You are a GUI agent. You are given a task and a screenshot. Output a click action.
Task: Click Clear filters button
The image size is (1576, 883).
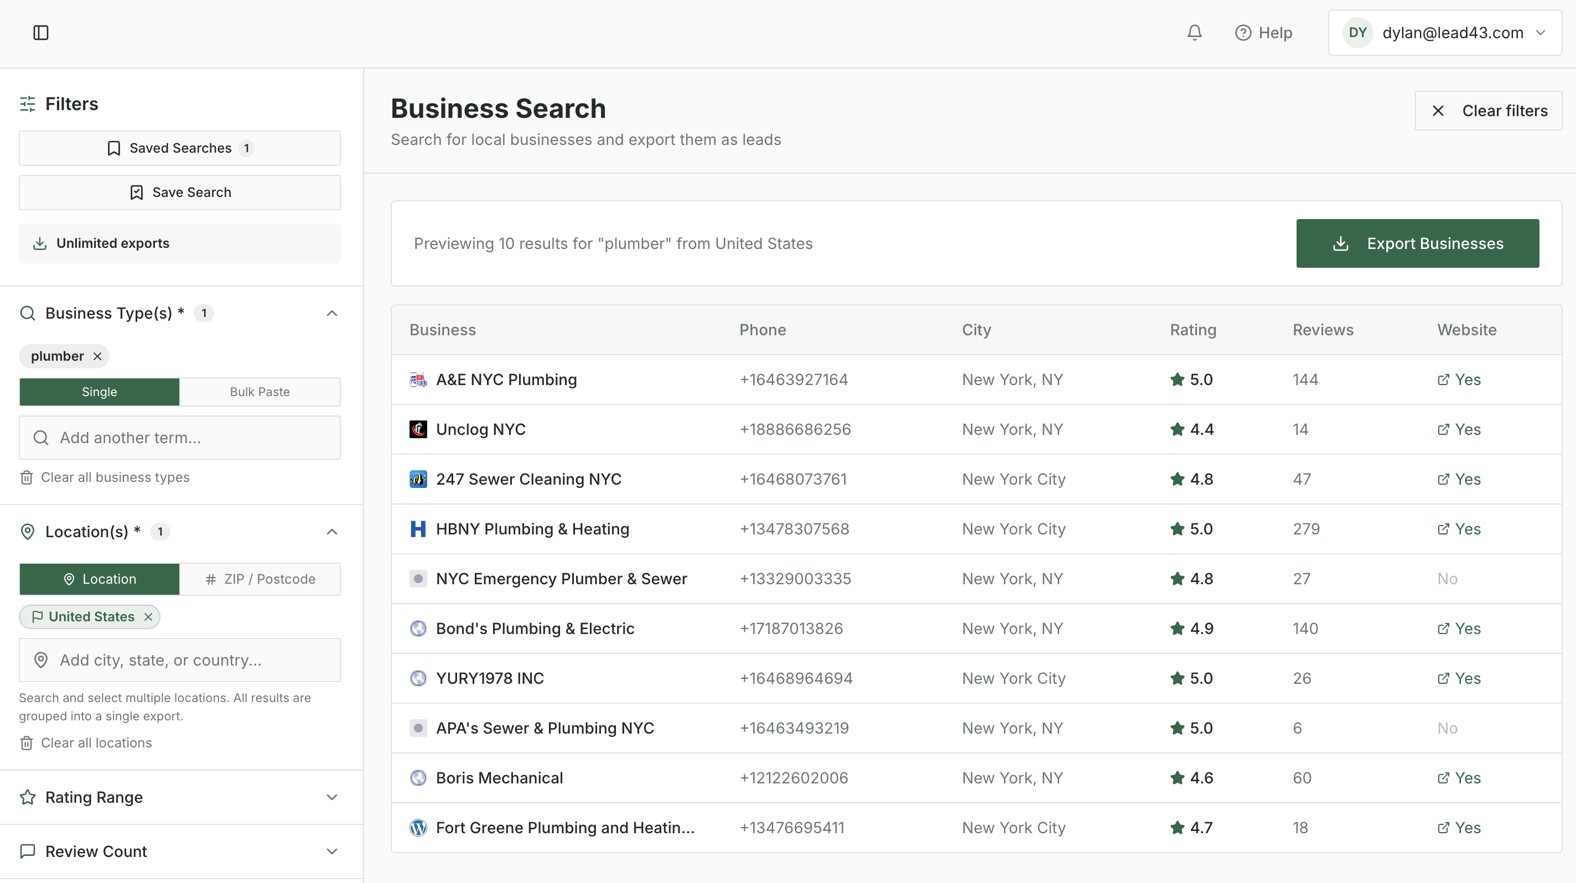coord(1489,111)
